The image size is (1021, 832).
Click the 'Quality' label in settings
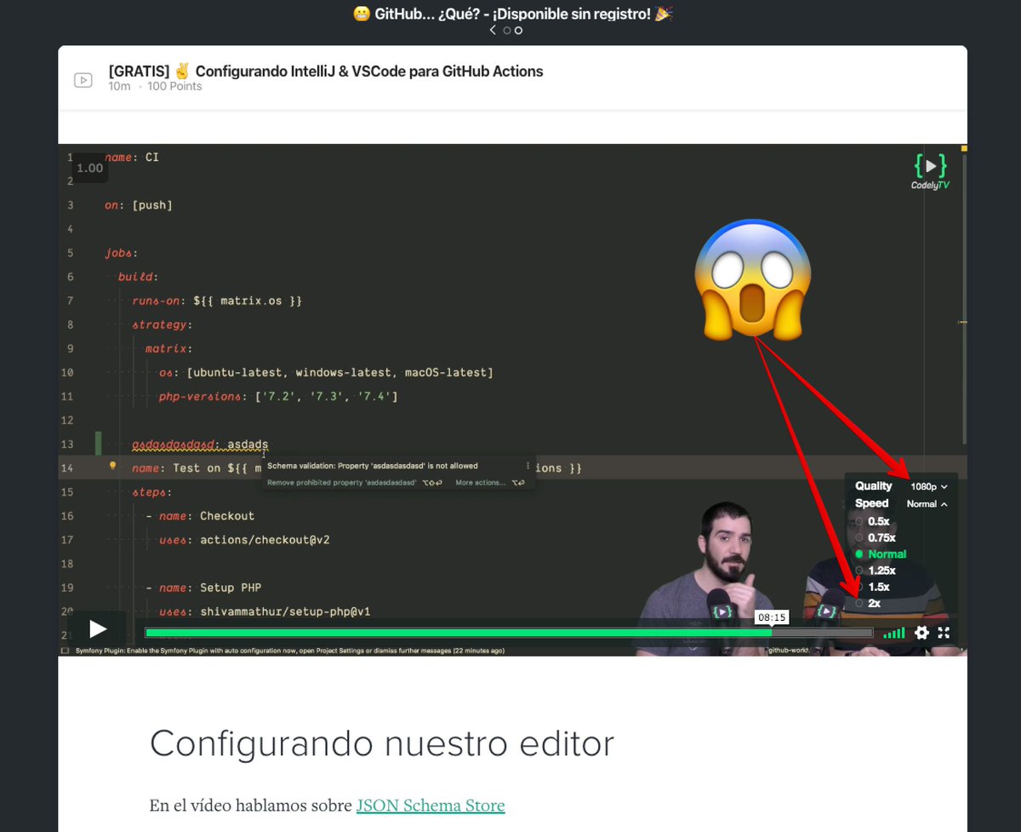[x=874, y=486]
